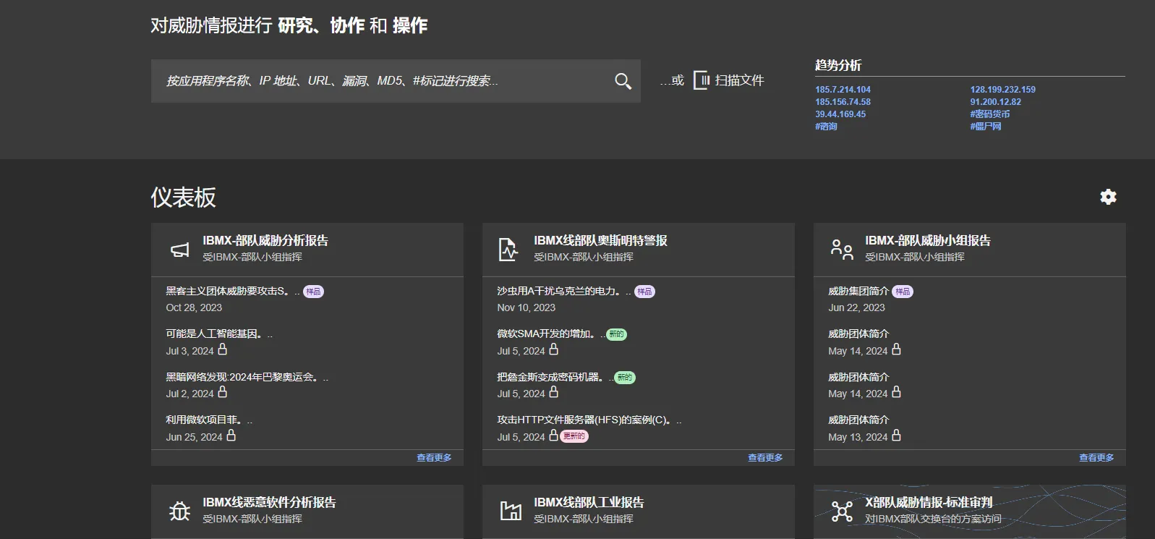Open dashboard settings gear
The width and height of the screenshot is (1155, 539).
1108,197
